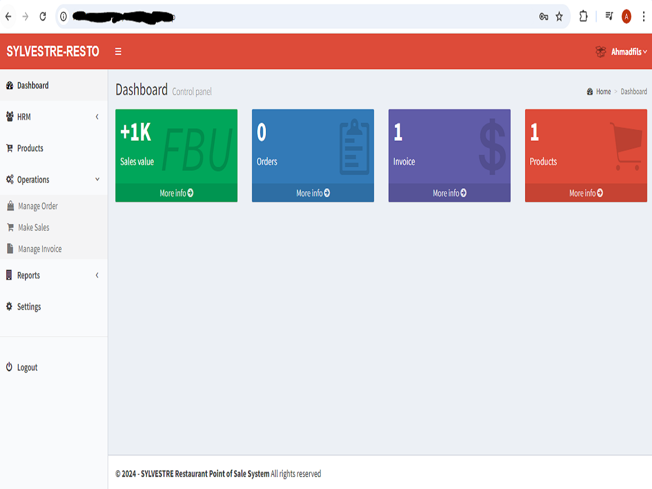
Task: Reload the page in browser
Action: coord(43,17)
